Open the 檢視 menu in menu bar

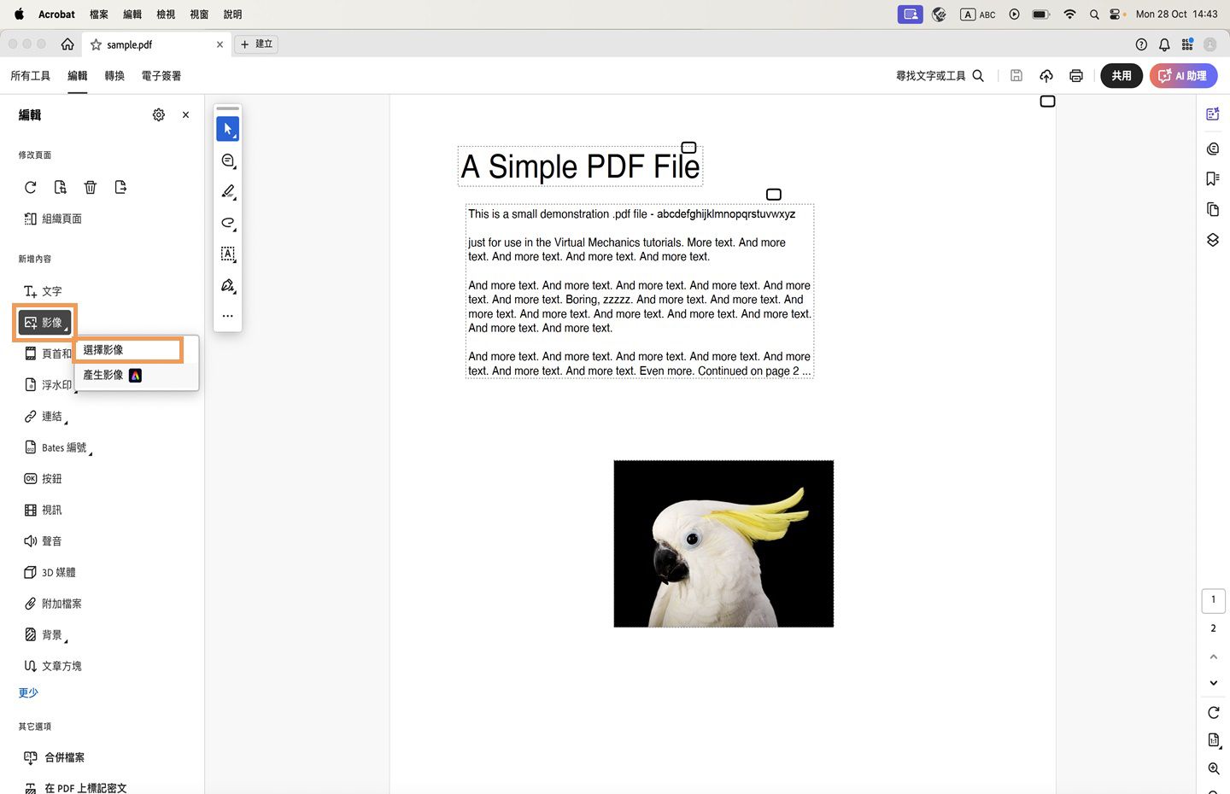click(166, 14)
